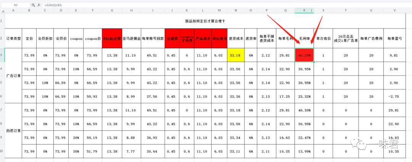Click the 17.25 每单毛利 cell

(x=285, y=96)
